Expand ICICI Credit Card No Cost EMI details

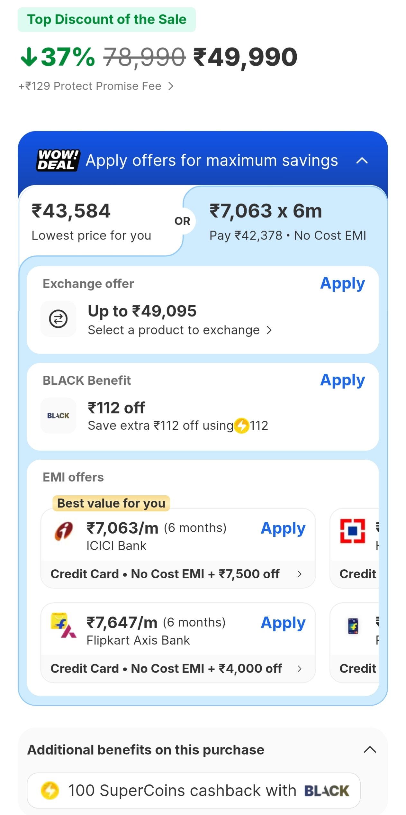tap(299, 574)
